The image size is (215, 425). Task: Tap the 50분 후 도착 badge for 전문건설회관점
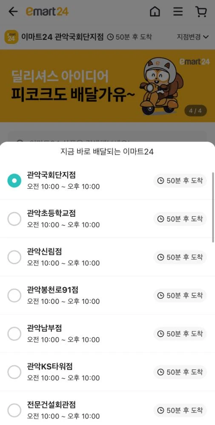180,410
